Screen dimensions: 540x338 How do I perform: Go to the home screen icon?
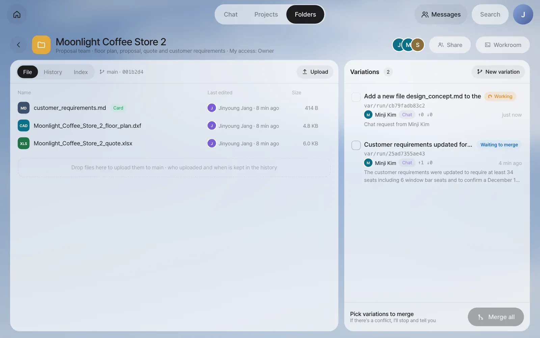click(17, 15)
